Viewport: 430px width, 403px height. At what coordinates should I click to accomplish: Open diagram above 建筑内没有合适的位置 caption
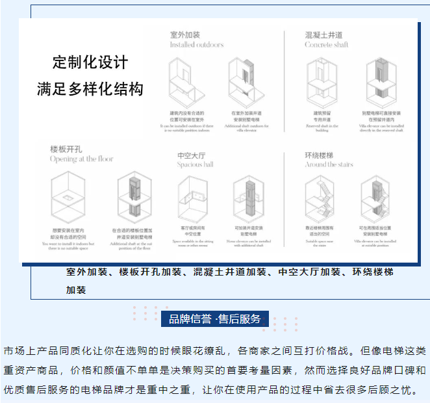(x=187, y=83)
